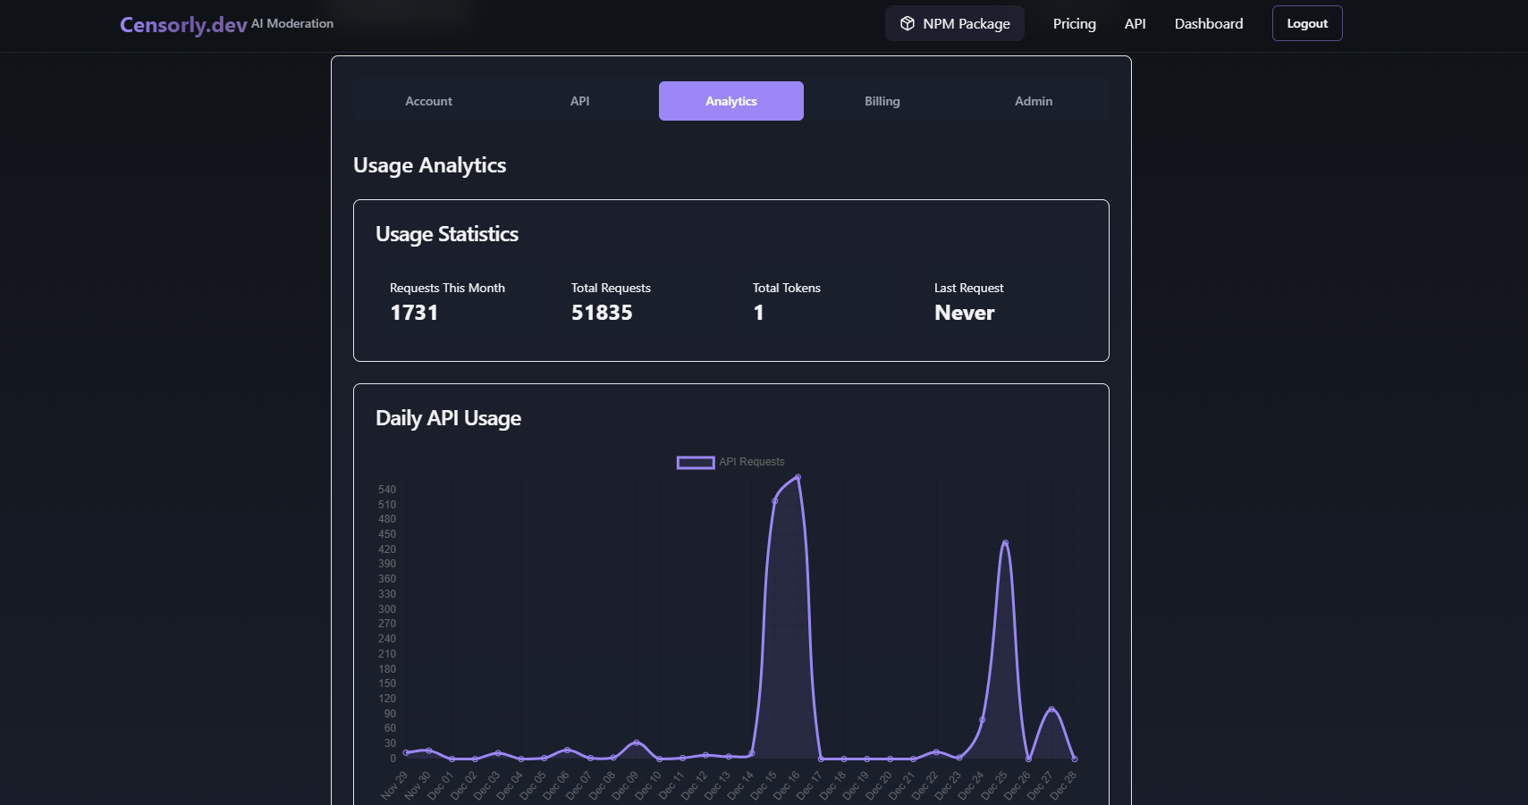The width and height of the screenshot is (1528, 805).
Task: Click the AI Moderation tagline
Action: (292, 23)
